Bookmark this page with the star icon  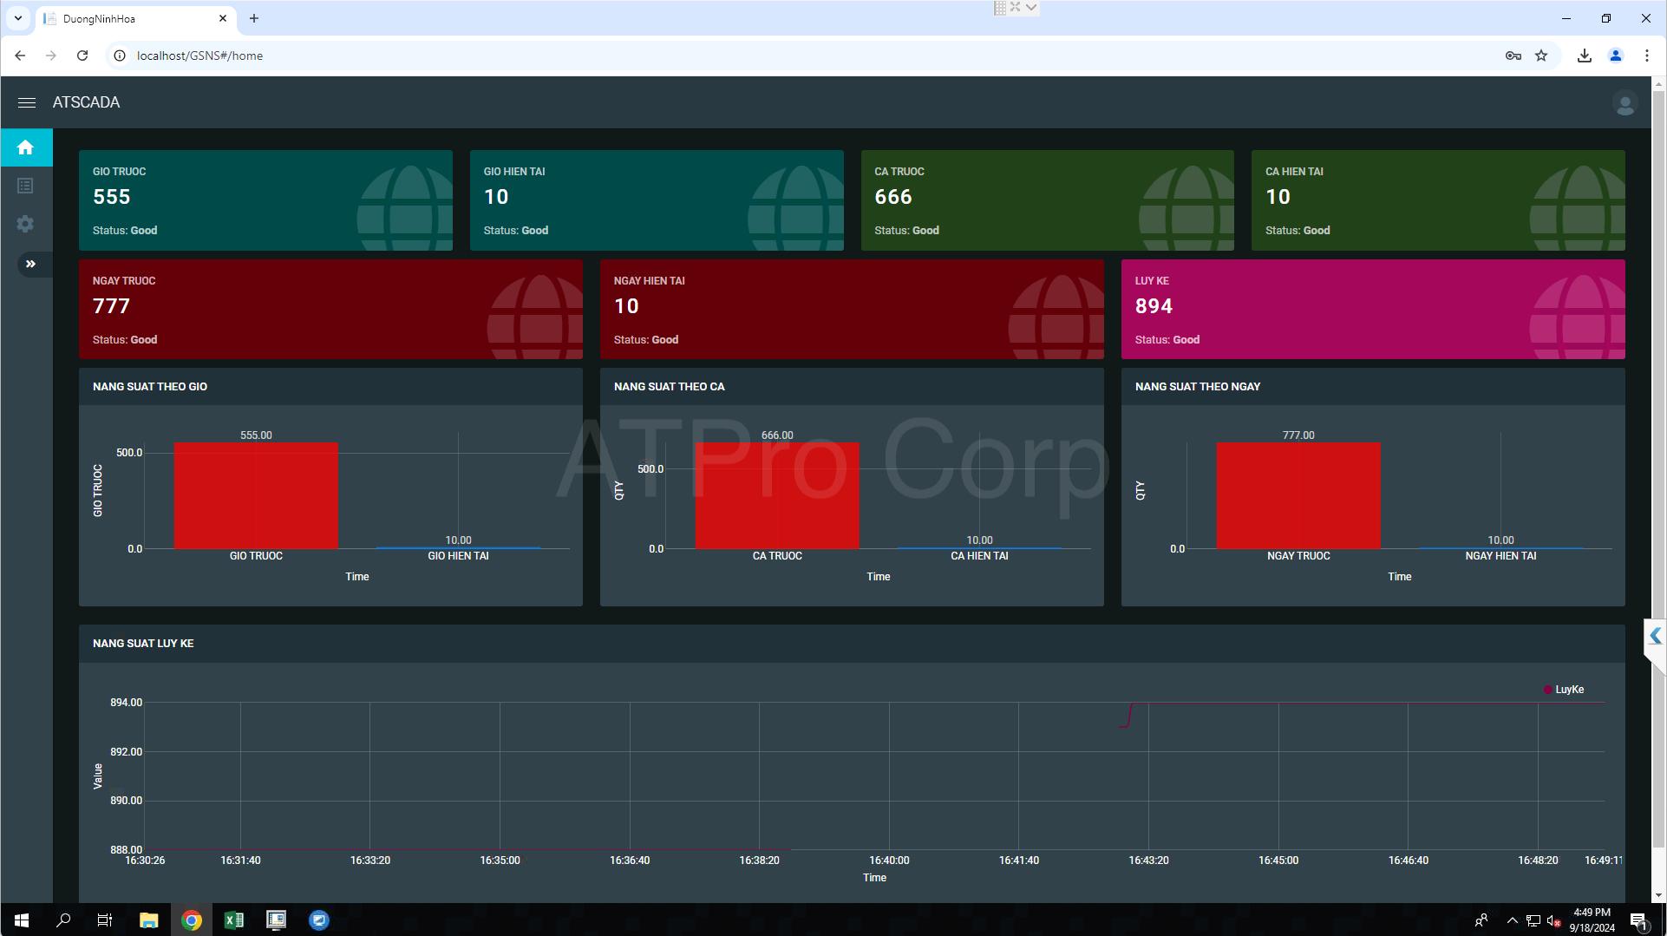[x=1541, y=56]
